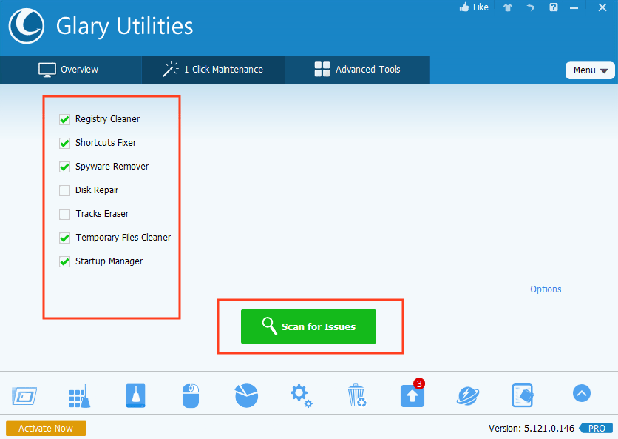Image resolution: width=618 pixels, height=439 pixels.
Task: Expand the toolbar with the round up-arrow icon
Action: [x=582, y=393]
